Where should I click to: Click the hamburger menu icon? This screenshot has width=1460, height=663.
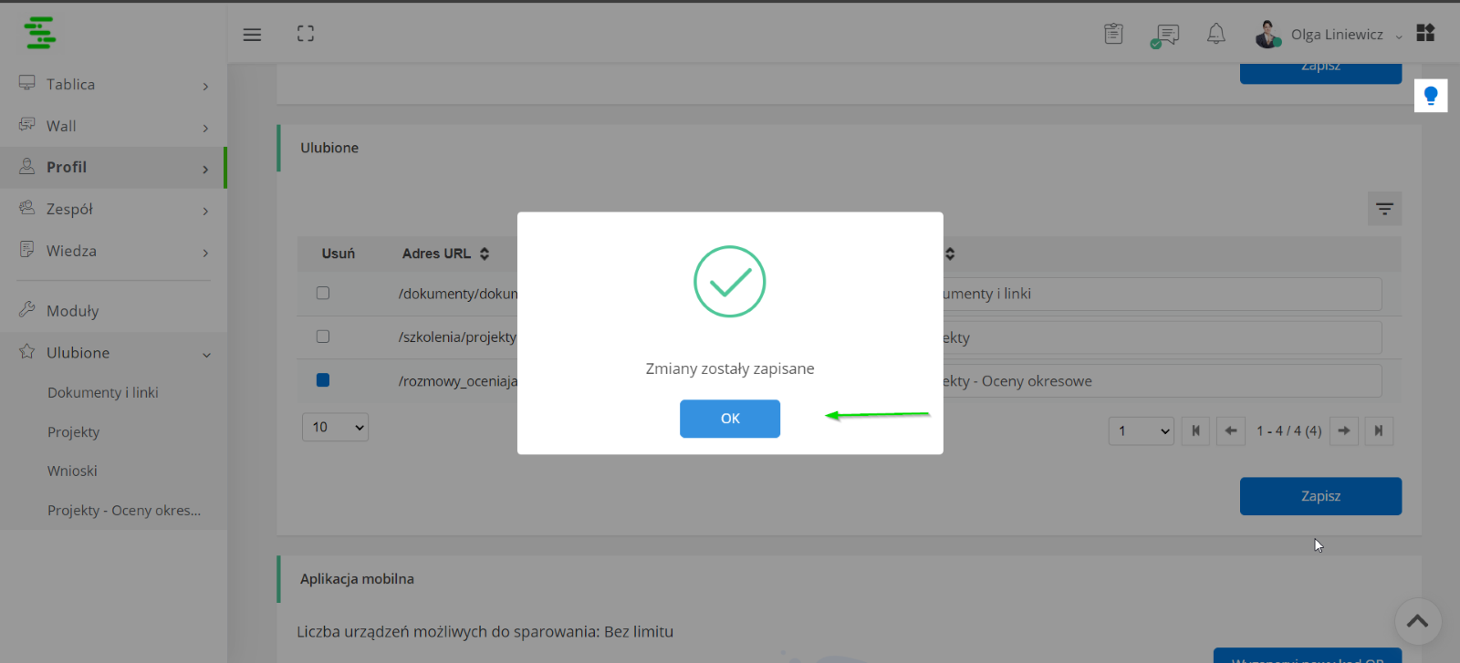(x=252, y=35)
